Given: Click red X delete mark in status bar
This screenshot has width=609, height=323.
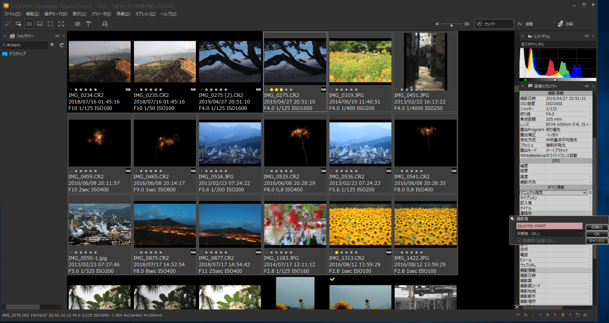Looking at the screenshot, I should point(533,315).
